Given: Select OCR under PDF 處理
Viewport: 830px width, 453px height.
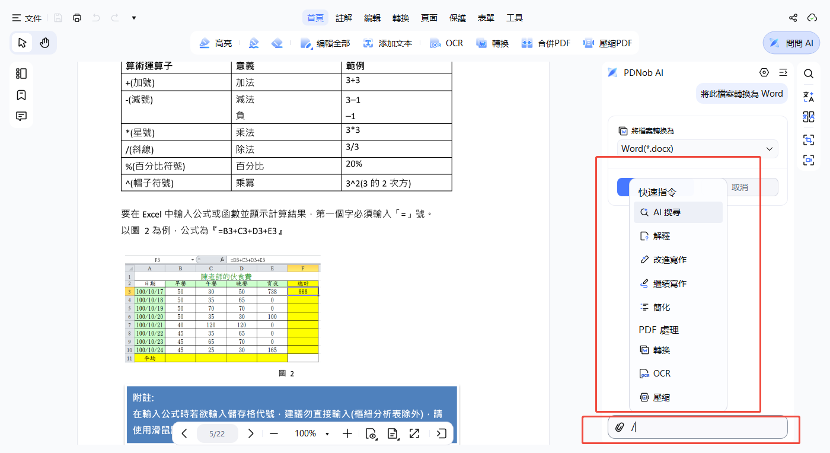Looking at the screenshot, I should 678,374.
